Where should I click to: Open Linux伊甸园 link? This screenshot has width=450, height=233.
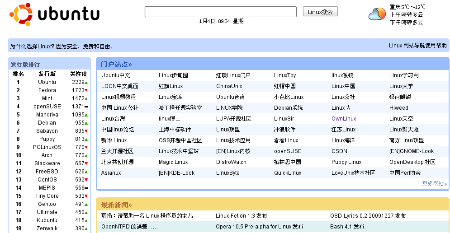pos(173,75)
